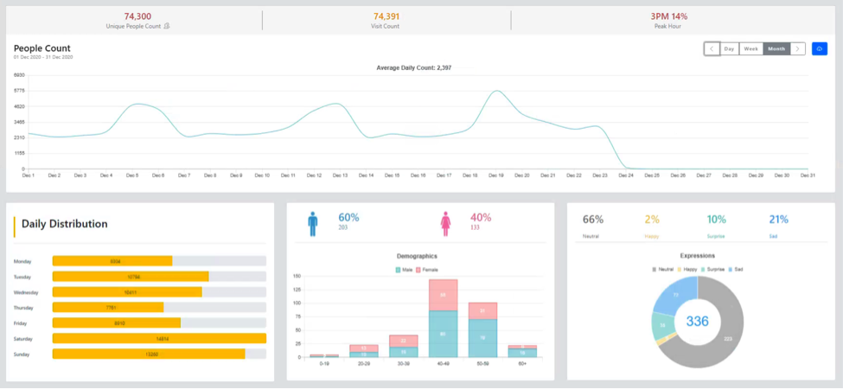Screen dimensions: 843x389
Task: Toggle Male series in Demographics legend
Action: (x=402, y=271)
